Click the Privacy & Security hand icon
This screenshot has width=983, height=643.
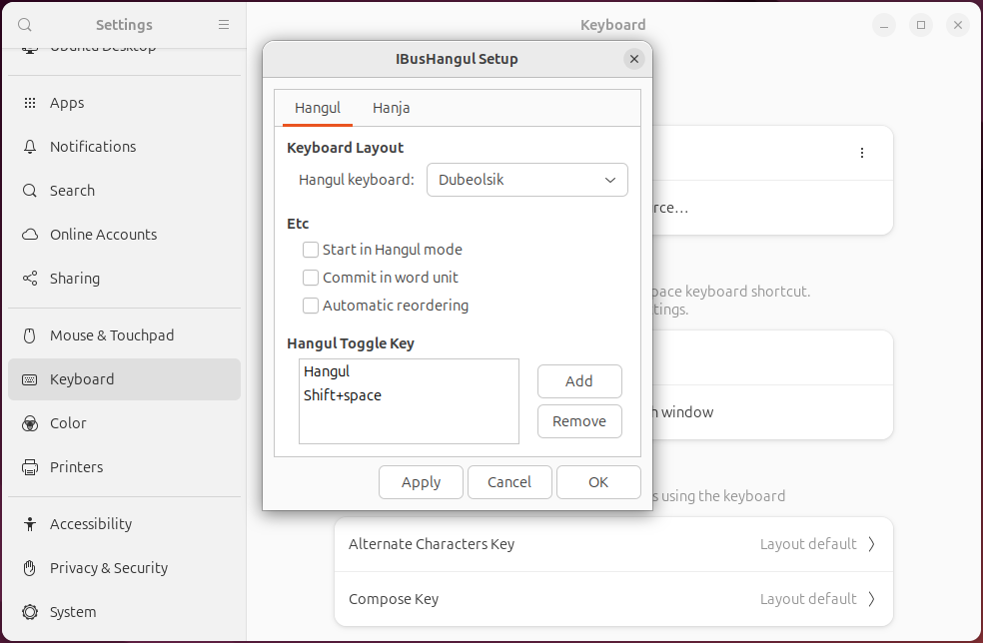pyautogui.click(x=29, y=568)
